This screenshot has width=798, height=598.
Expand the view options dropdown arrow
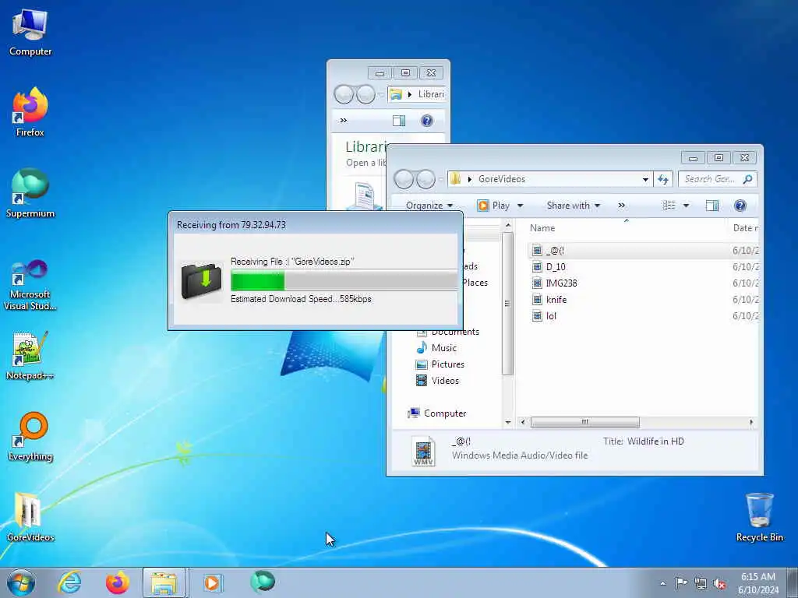tap(686, 206)
